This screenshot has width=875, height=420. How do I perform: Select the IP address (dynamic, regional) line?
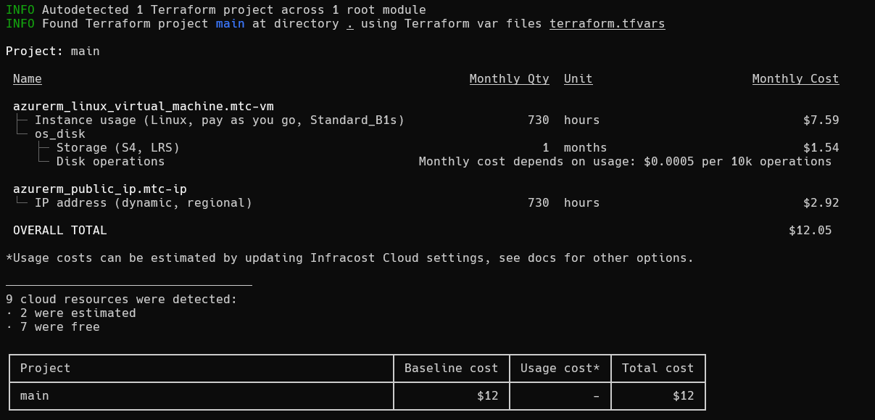pos(143,203)
